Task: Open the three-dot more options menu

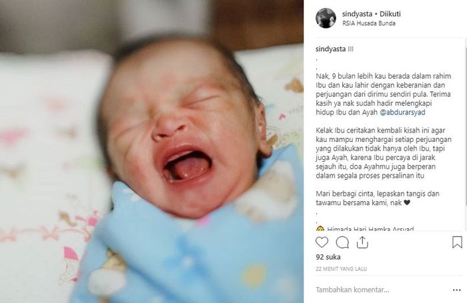Action: tap(456, 290)
